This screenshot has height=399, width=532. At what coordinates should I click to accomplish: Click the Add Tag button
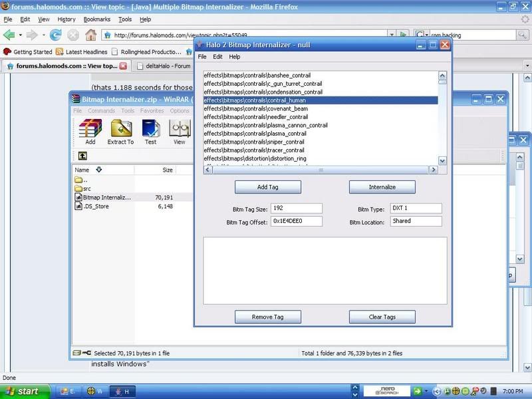tap(268, 187)
